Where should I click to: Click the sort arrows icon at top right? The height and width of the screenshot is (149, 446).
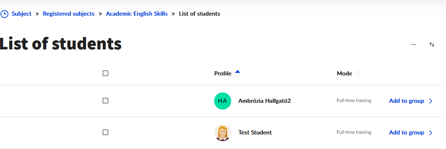point(432,44)
